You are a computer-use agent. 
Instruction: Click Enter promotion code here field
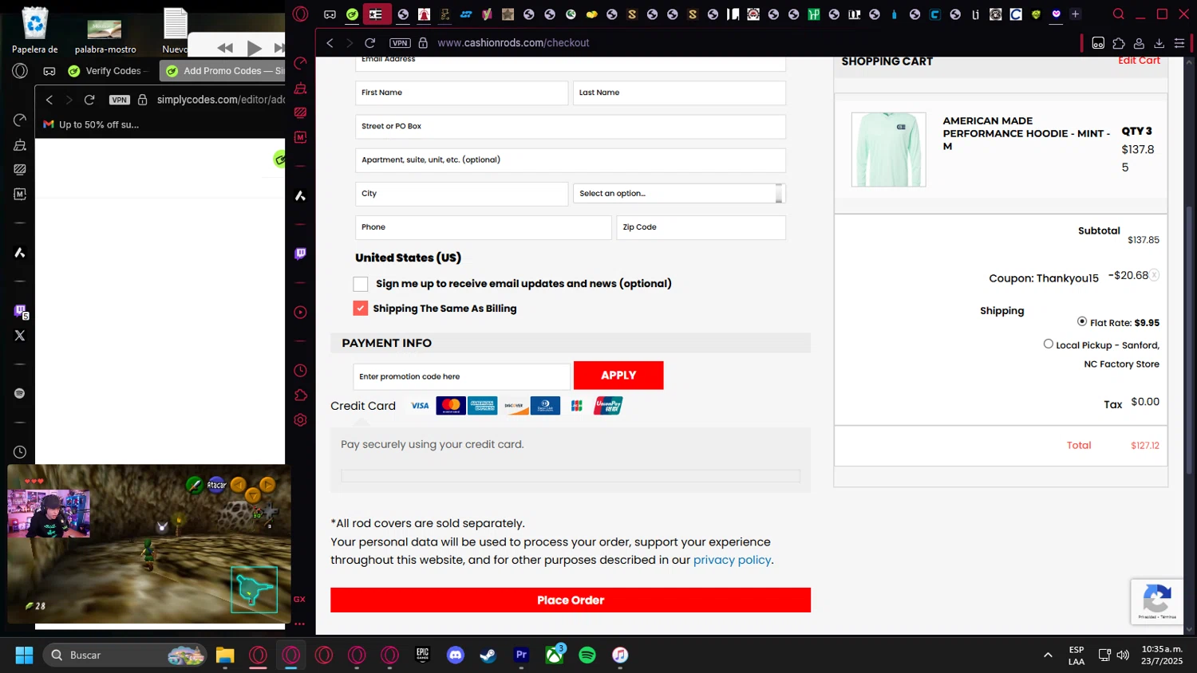pos(461,376)
